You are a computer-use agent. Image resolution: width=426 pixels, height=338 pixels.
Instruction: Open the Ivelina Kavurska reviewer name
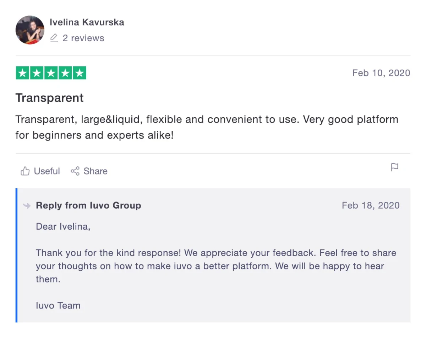click(87, 22)
